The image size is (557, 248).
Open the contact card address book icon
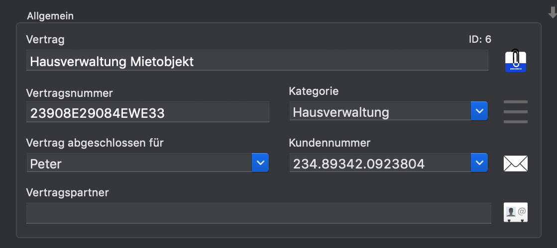(x=516, y=212)
